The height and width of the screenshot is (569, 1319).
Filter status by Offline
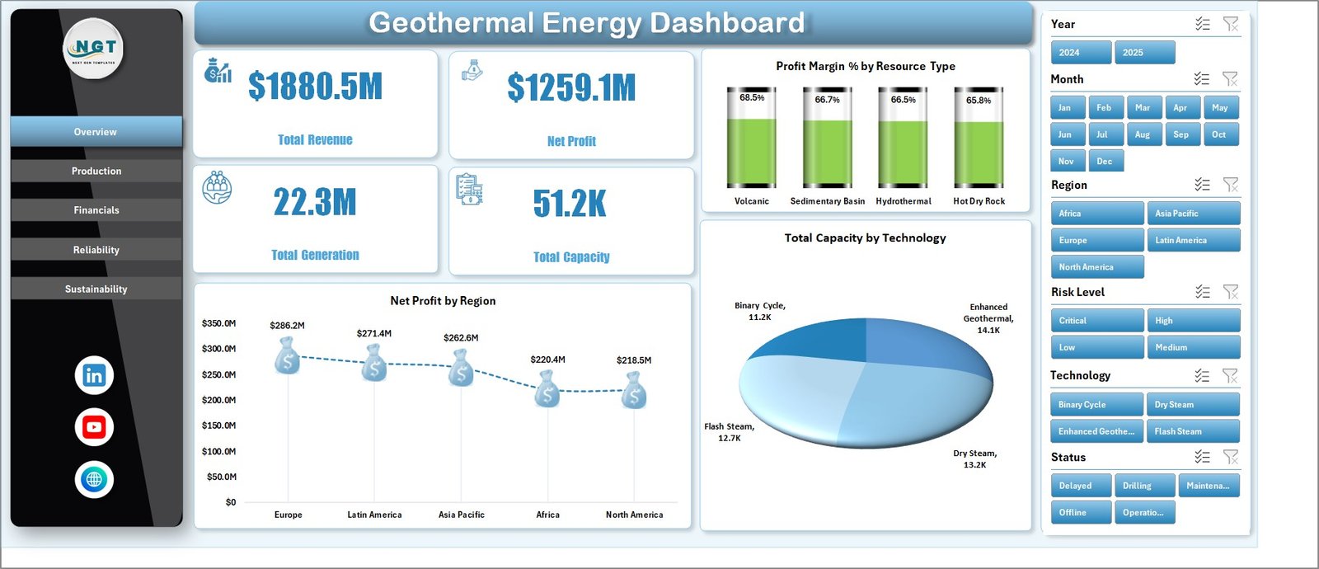tap(1081, 513)
